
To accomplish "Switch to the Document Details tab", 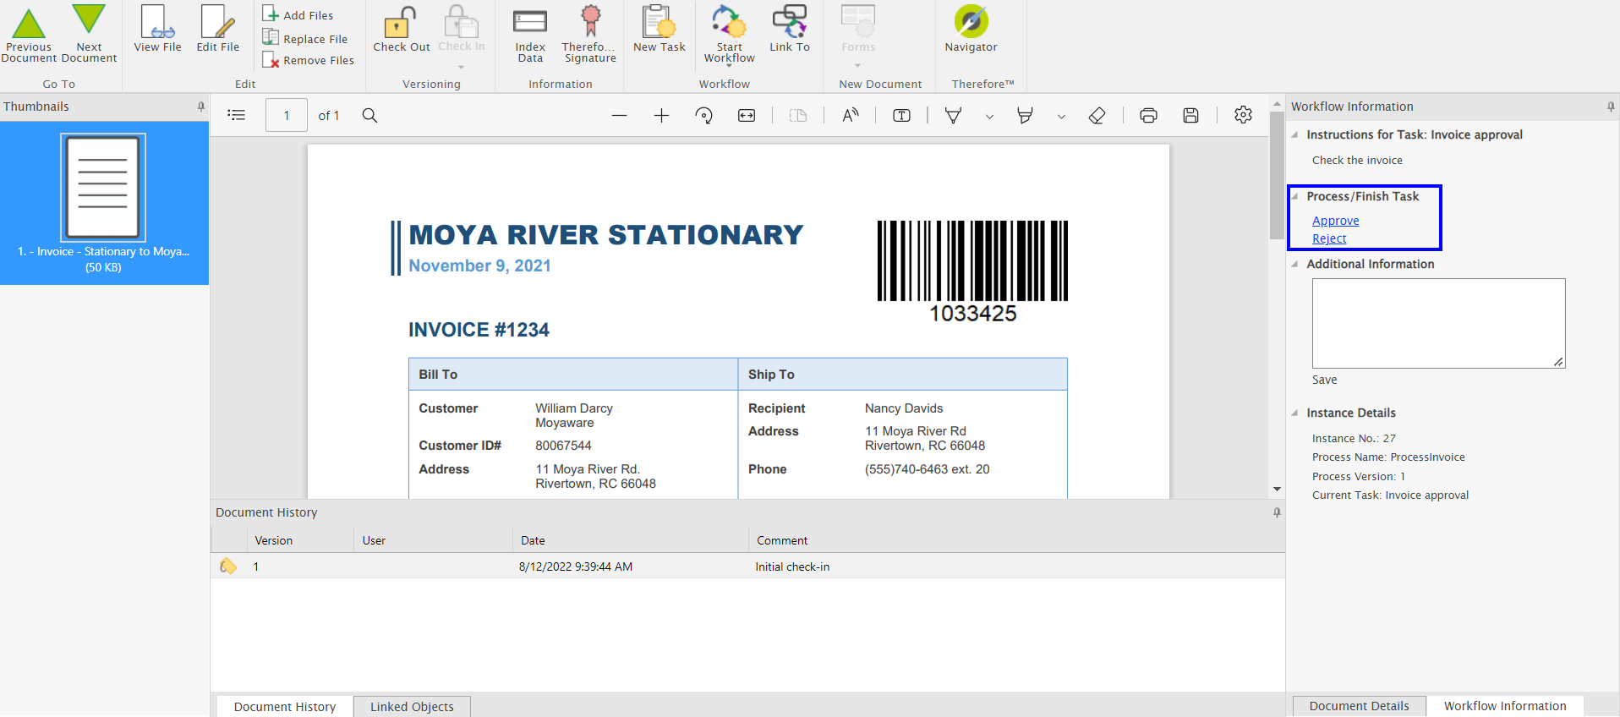I will pyautogui.click(x=1359, y=706).
